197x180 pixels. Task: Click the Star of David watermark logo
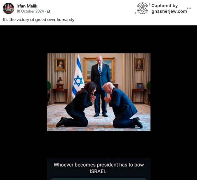(142, 8)
